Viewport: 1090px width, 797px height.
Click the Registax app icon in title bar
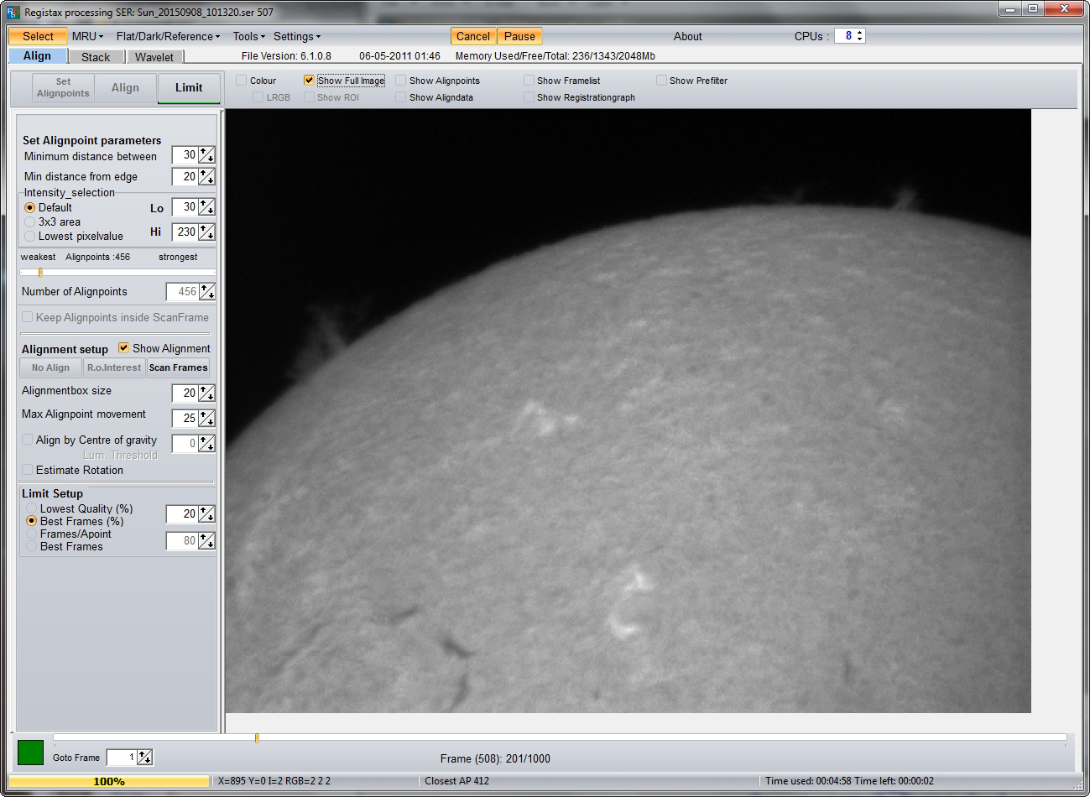(12, 12)
